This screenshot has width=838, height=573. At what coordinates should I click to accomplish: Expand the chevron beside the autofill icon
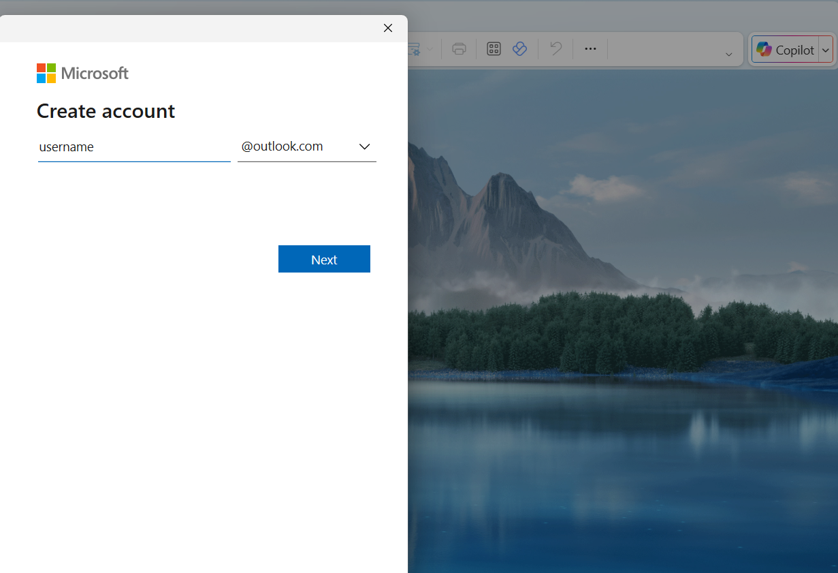[x=429, y=49]
